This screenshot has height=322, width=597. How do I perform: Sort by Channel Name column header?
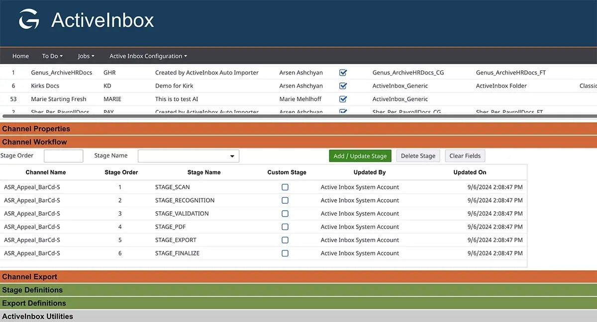(46, 172)
